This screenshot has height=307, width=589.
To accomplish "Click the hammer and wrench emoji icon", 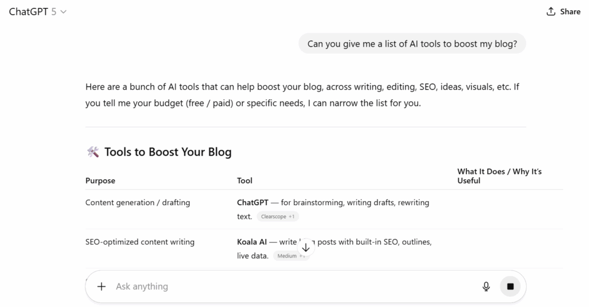I will tap(93, 152).
